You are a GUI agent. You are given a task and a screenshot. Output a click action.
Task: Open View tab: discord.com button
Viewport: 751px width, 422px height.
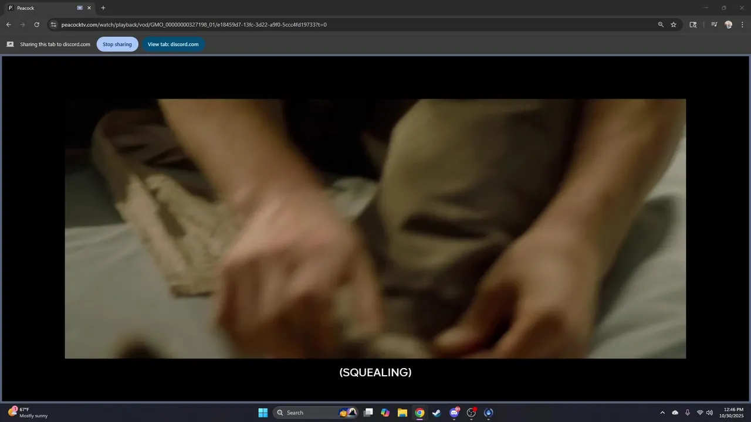pyautogui.click(x=173, y=44)
